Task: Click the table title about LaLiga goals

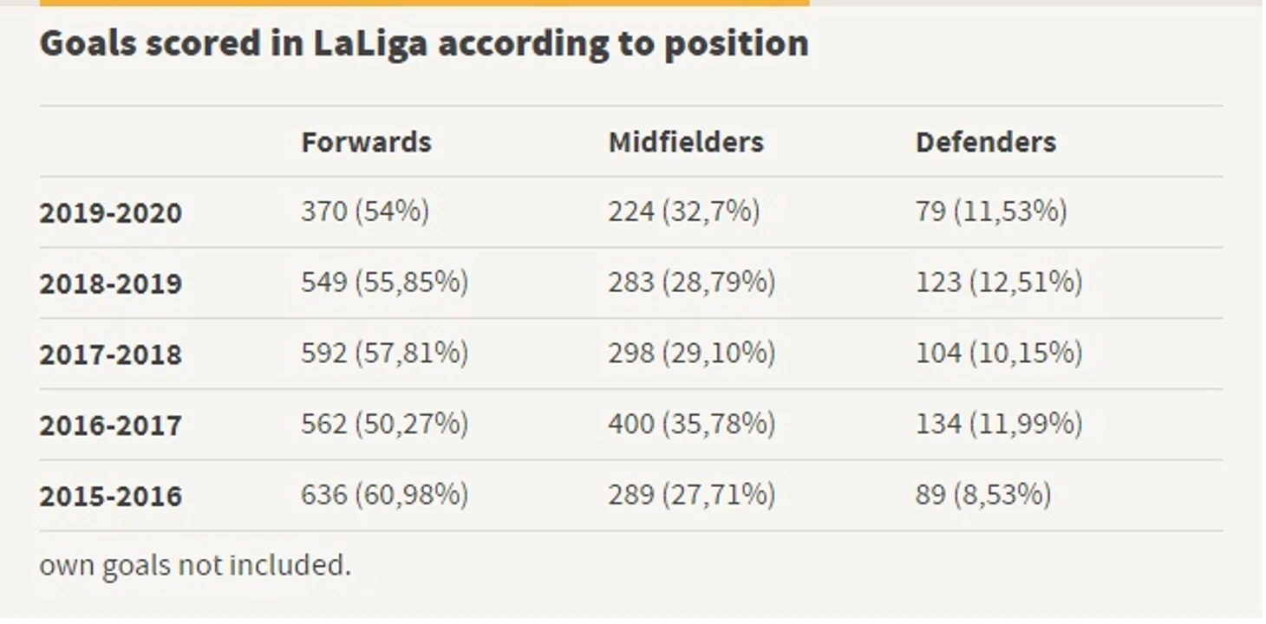Action: 424,44
